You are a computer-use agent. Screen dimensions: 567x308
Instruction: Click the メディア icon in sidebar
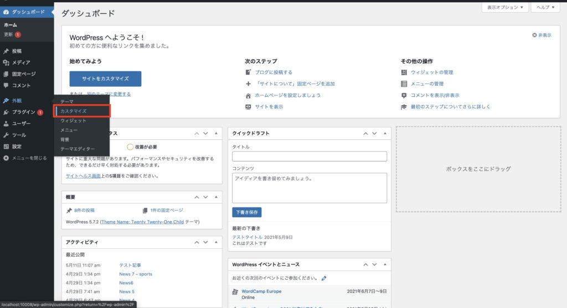coord(6,62)
